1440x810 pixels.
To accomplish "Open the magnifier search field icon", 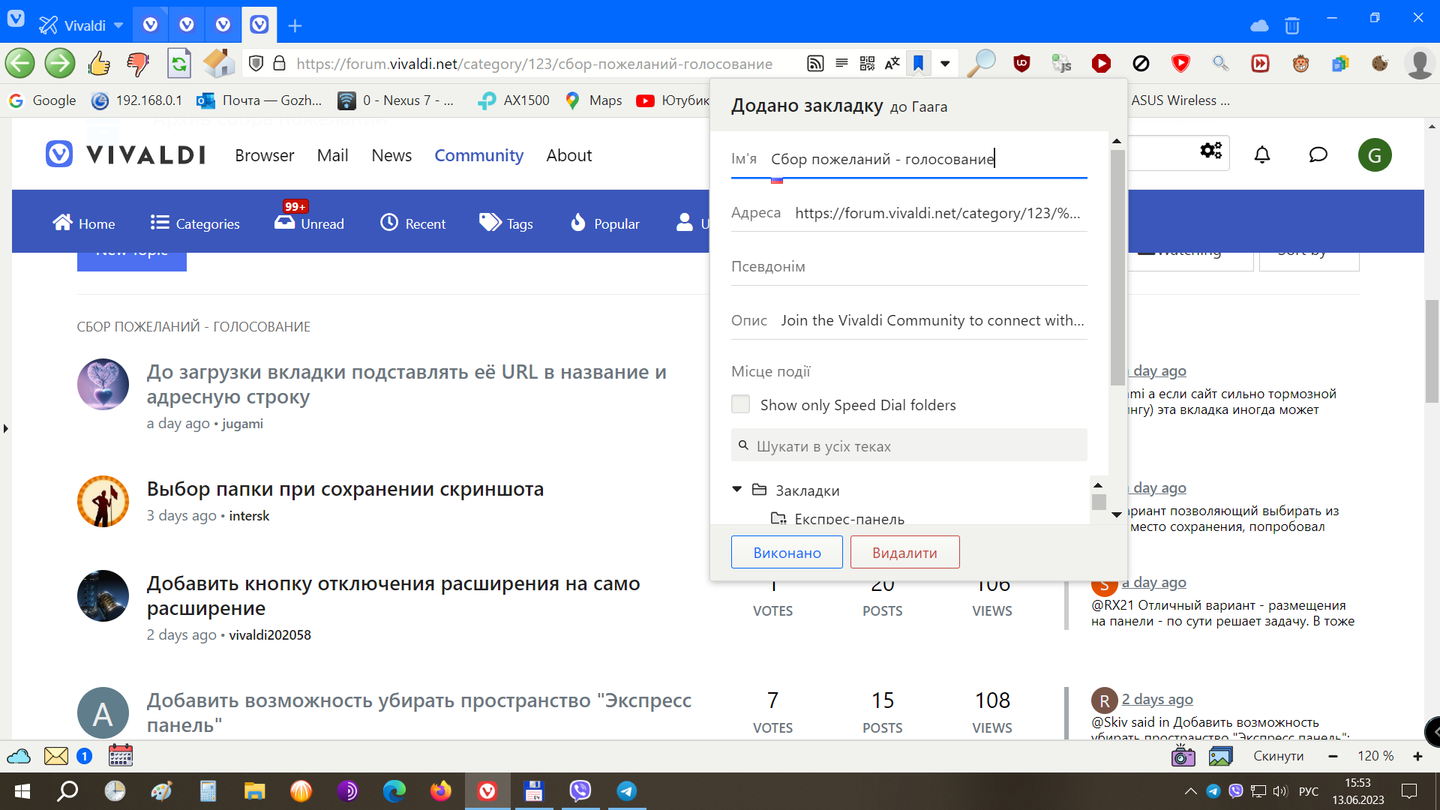I will 981,64.
